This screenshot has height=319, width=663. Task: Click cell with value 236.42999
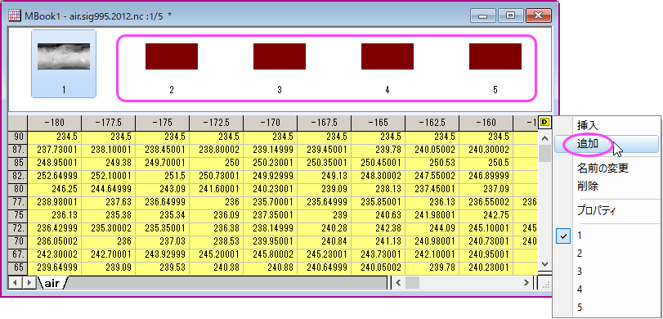point(55,229)
